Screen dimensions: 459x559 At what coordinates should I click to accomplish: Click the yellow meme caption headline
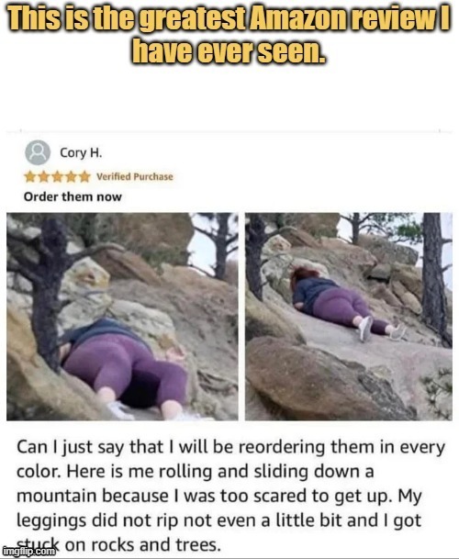(x=229, y=35)
